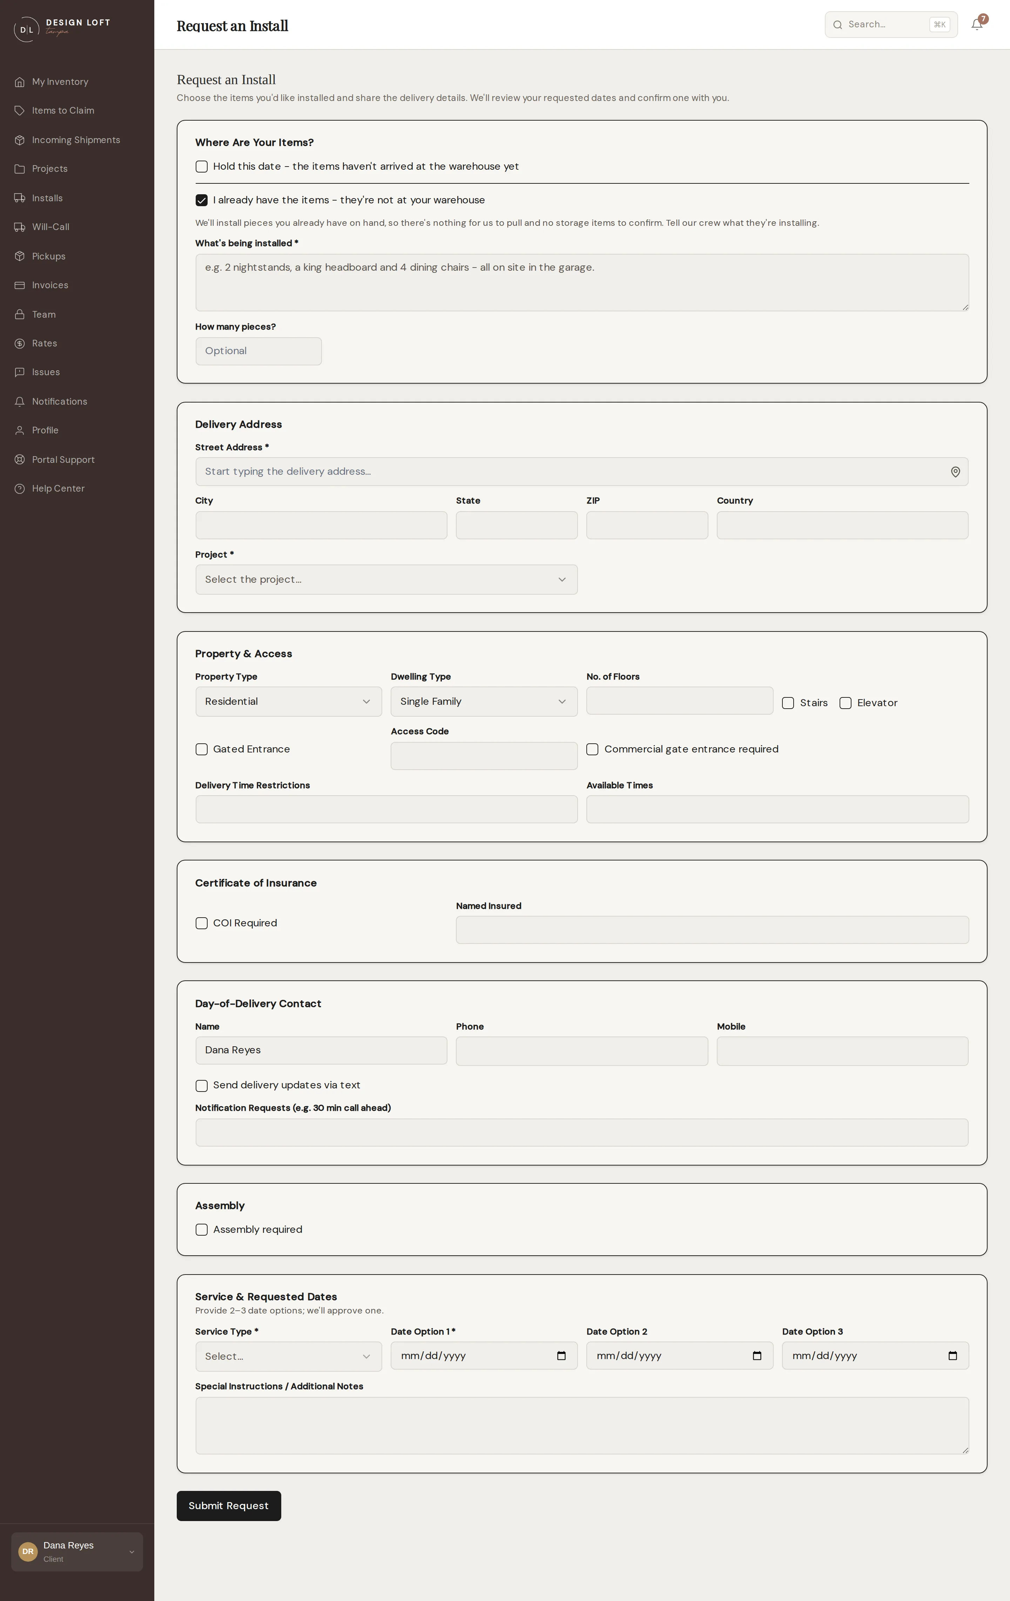Click the My Inventory home icon
This screenshot has width=1010, height=1601.
click(x=20, y=82)
